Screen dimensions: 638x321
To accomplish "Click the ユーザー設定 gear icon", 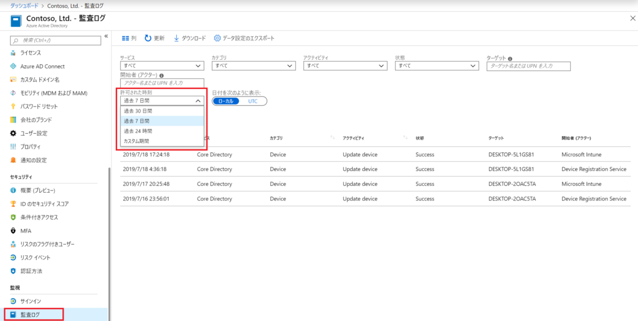I will coord(13,133).
